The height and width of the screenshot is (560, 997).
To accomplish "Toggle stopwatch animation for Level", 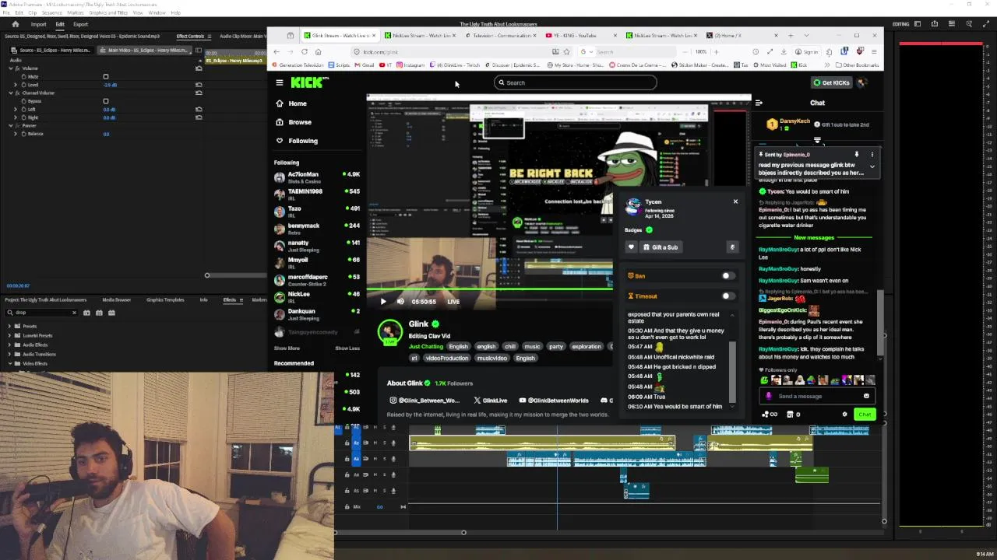I will (x=24, y=85).
